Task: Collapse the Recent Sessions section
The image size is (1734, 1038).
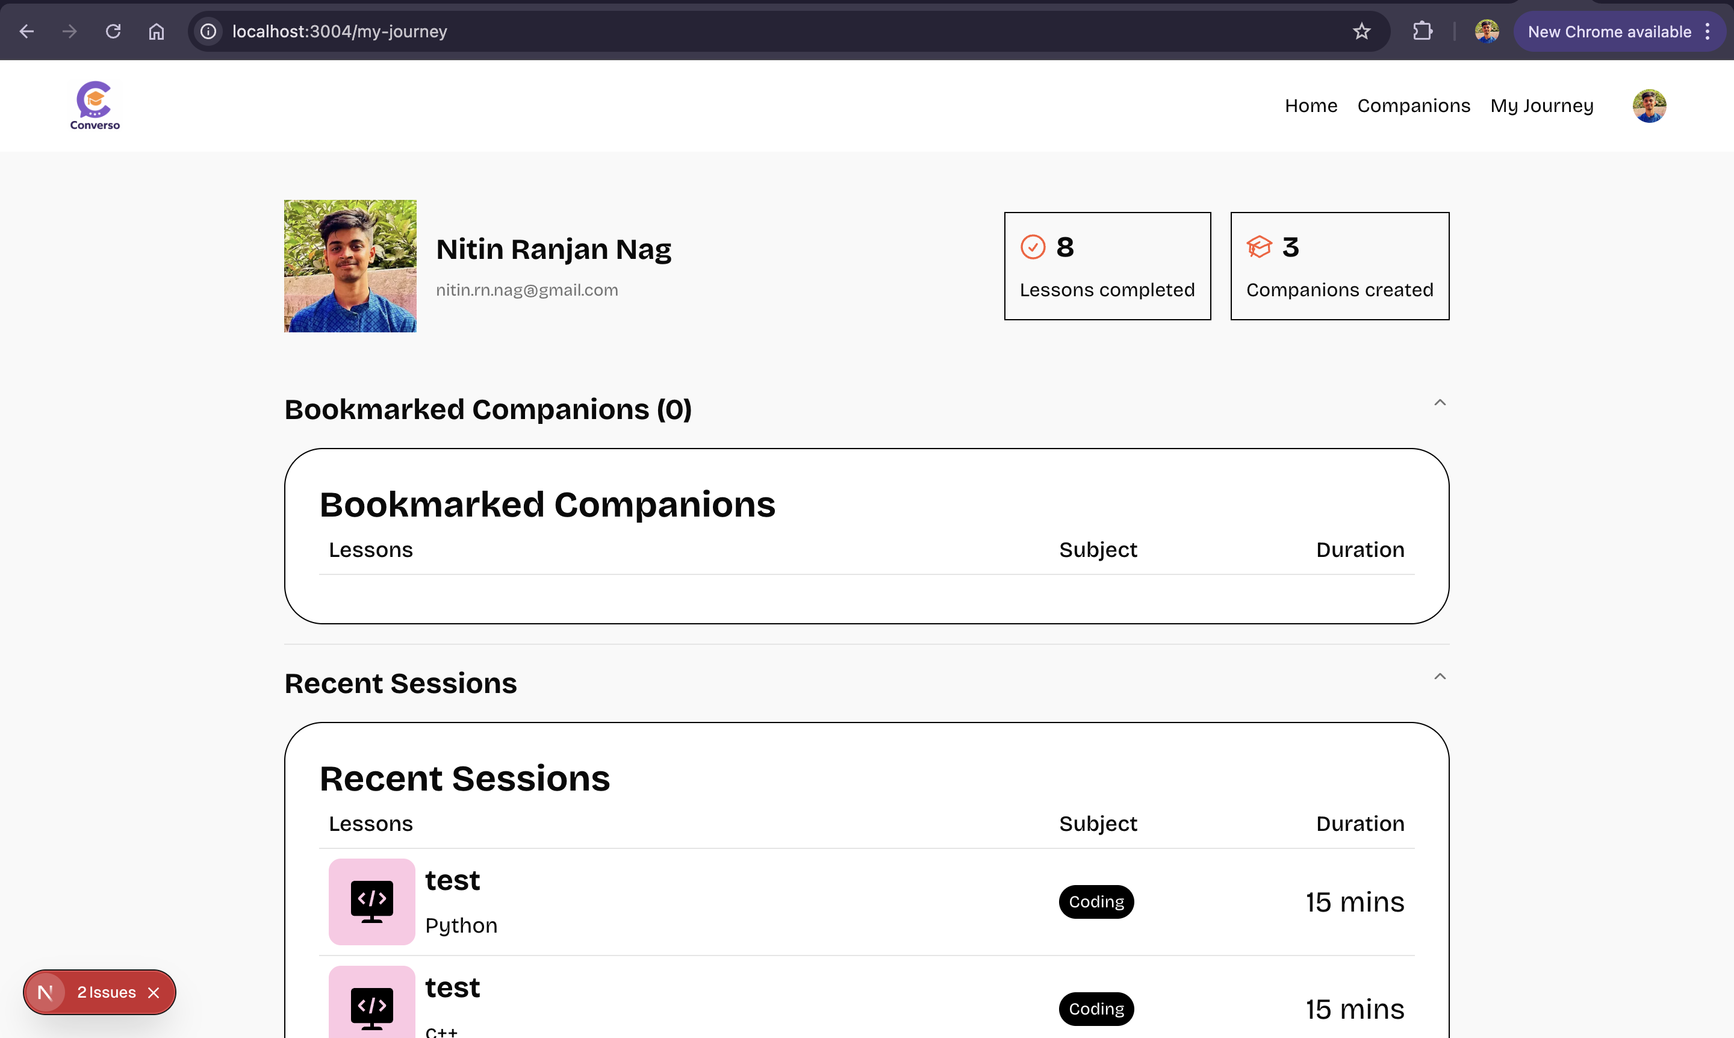Action: tap(1440, 676)
